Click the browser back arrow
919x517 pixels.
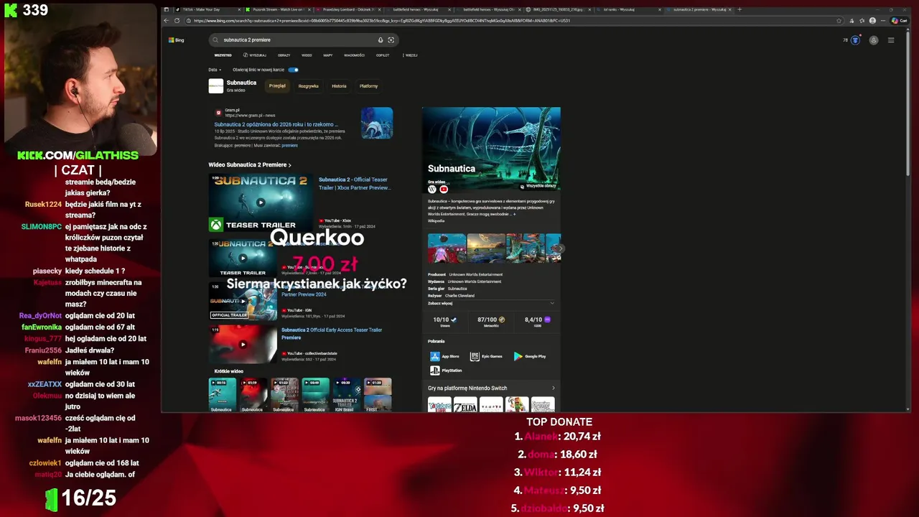[167, 21]
